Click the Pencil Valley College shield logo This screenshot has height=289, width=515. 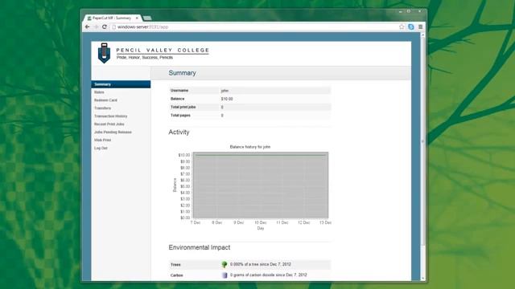pyautogui.click(x=104, y=53)
